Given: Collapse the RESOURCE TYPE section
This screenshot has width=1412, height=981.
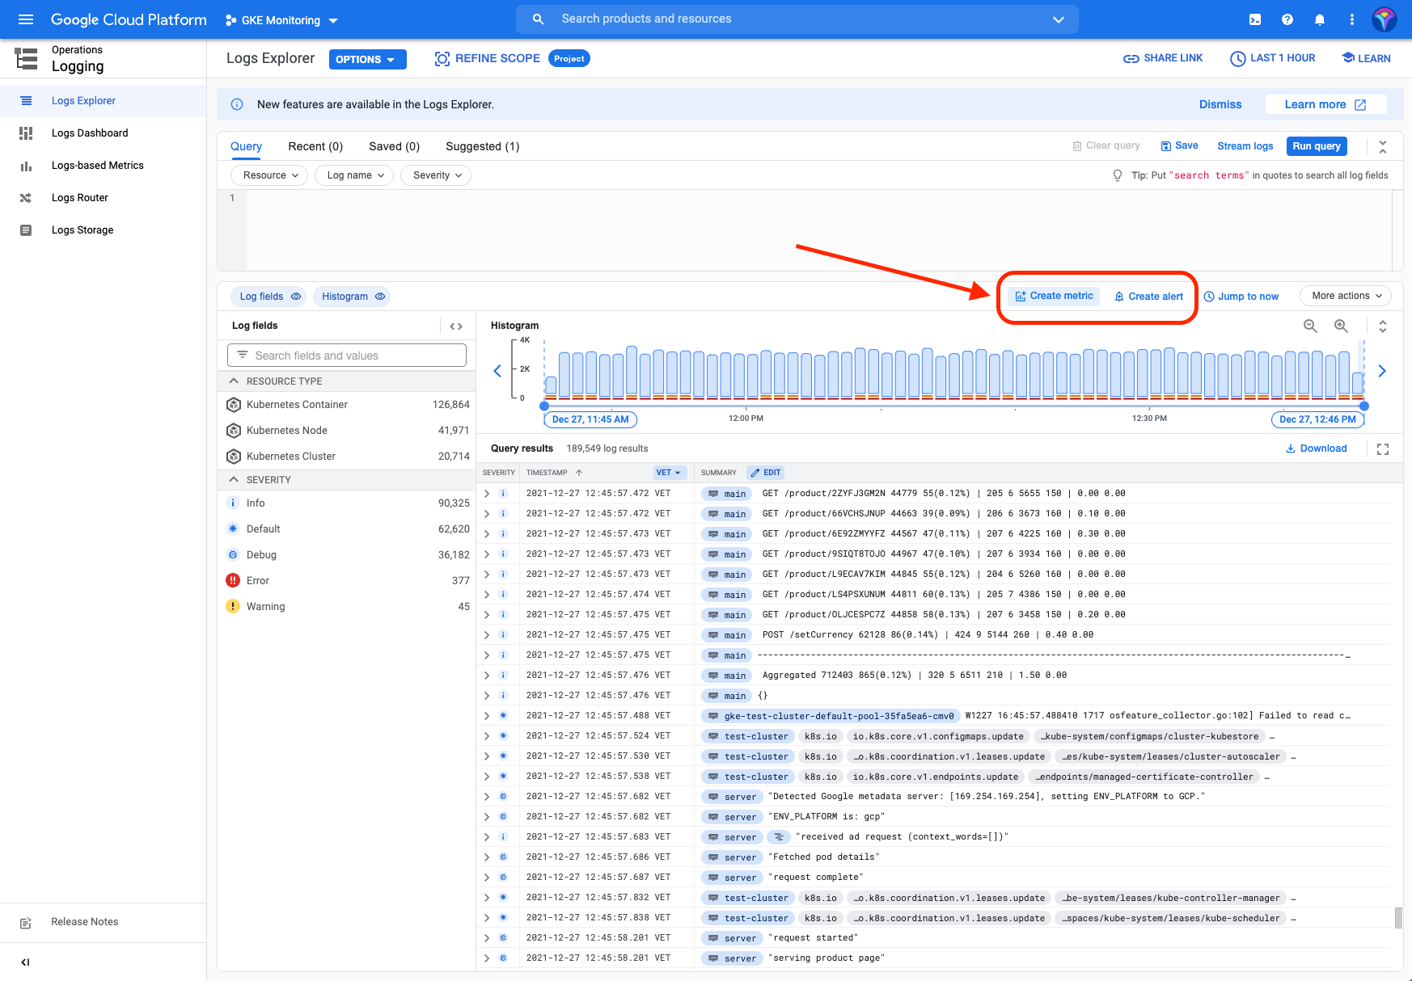Looking at the screenshot, I should [x=234, y=381].
